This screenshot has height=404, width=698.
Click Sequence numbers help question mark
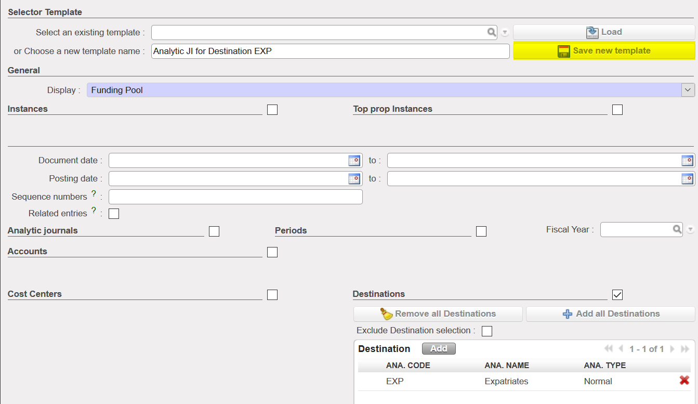click(x=94, y=194)
